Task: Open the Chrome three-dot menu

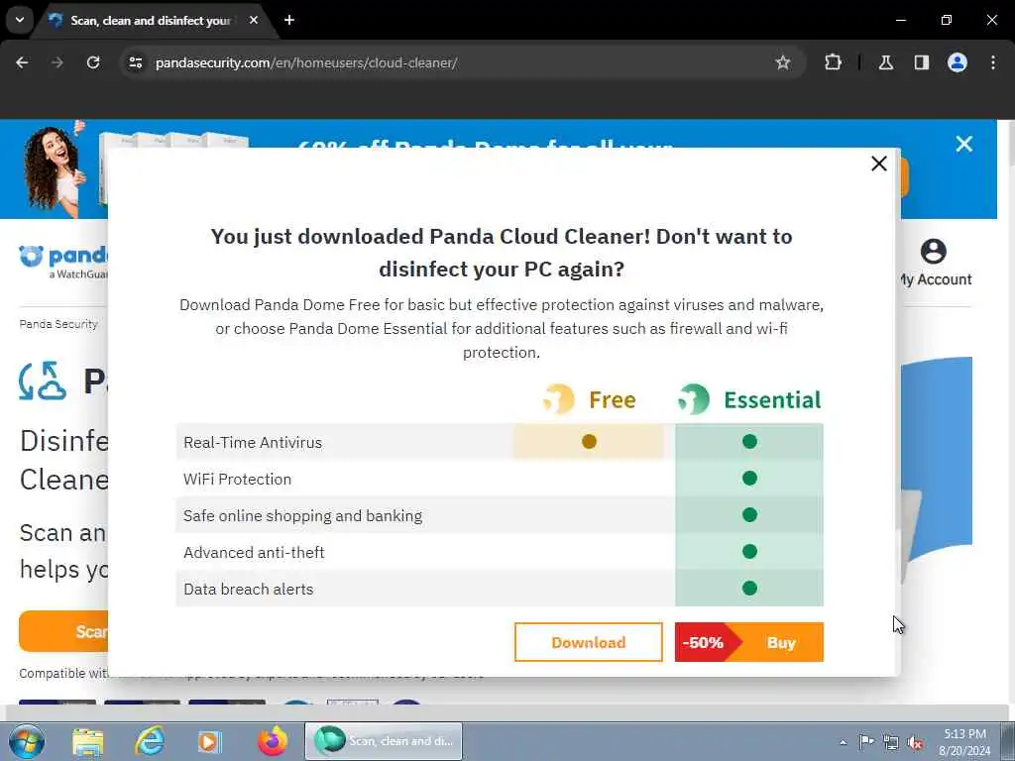Action: (x=992, y=62)
